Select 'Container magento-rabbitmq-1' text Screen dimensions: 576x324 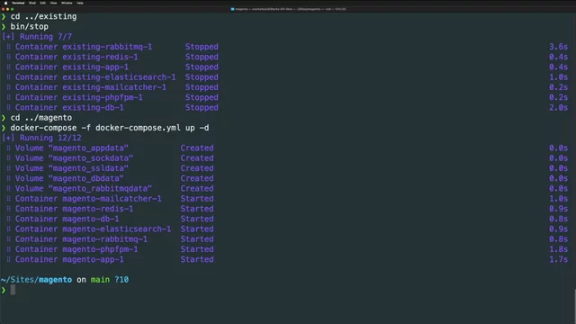[81, 239]
